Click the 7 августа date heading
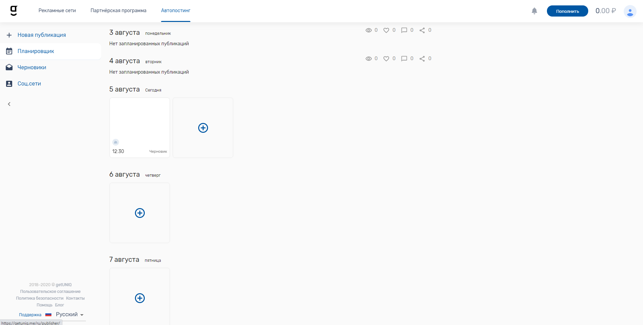 124,259
